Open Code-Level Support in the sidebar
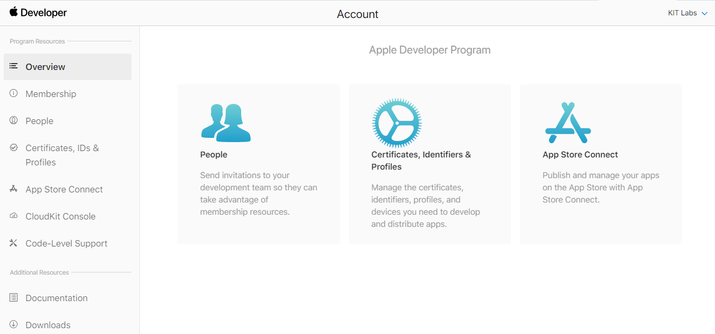The image size is (715, 334). coord(67,243)
